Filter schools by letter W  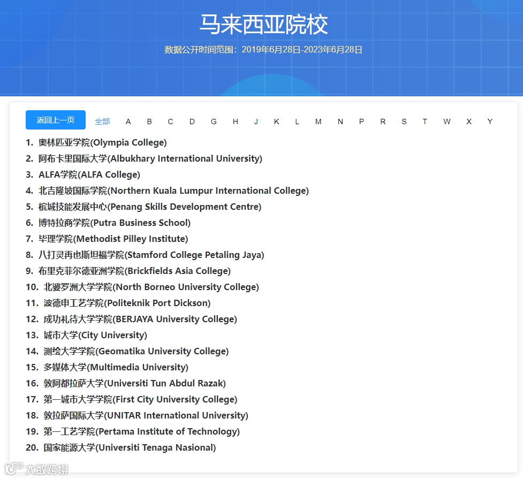point(447,121)
